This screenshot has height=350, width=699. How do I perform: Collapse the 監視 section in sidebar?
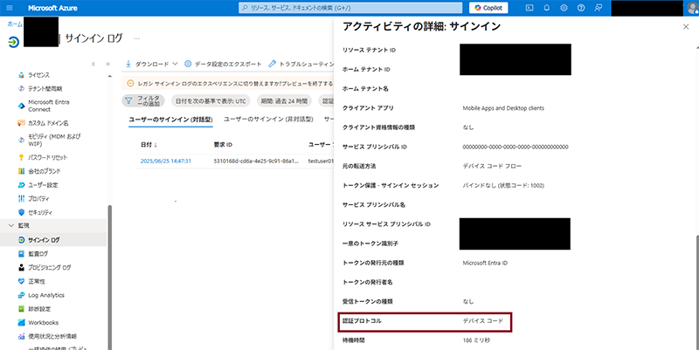(11, 225)
